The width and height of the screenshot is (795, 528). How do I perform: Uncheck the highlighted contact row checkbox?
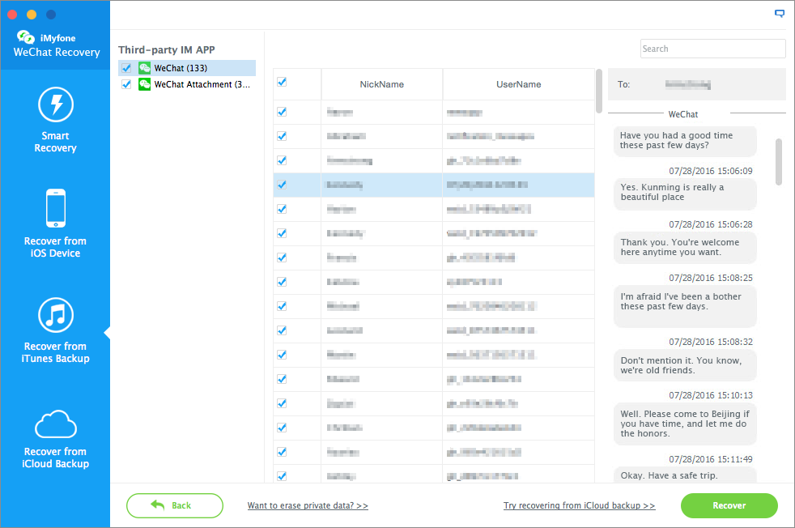pyautogui.click(x=282, y=185)
